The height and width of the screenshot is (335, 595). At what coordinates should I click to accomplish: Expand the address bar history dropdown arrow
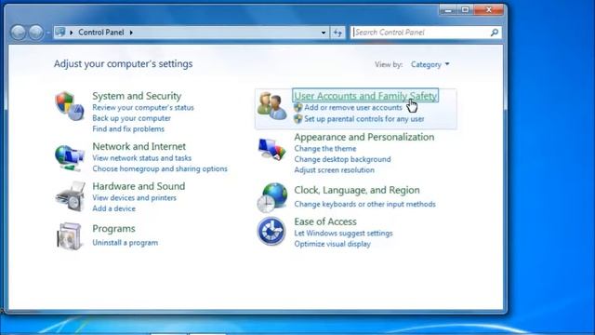pyautogui.click(x=324, y=33)
